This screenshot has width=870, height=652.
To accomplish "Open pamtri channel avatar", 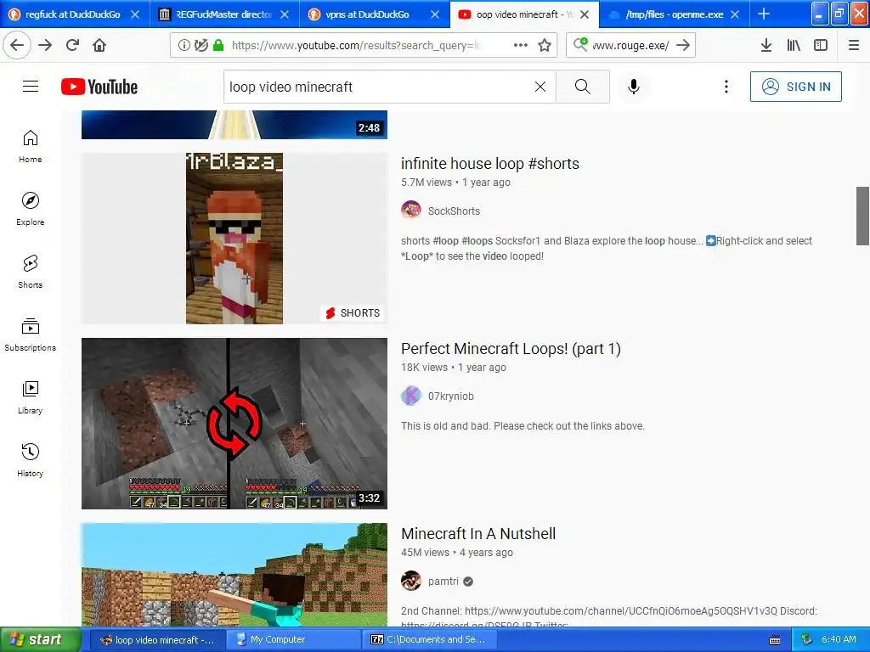I will point(411,581).
